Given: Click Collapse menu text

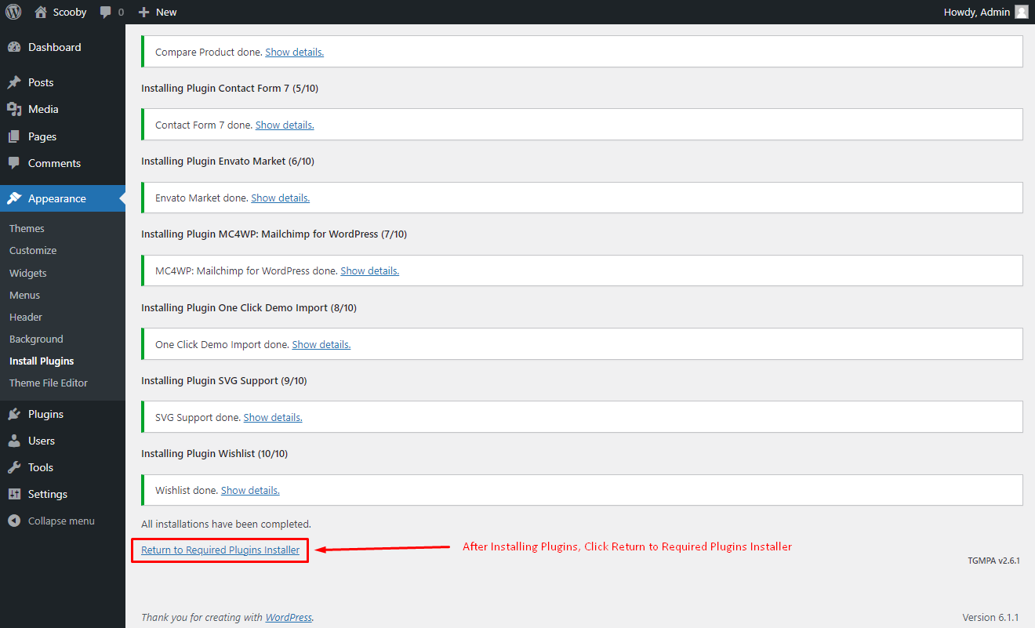Looking at the screenshot, I should [x=61, y=521].
